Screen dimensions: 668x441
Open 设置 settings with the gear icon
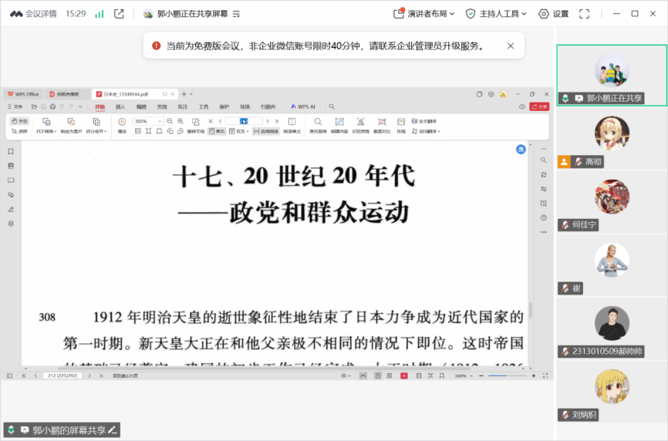pos(553,14)
